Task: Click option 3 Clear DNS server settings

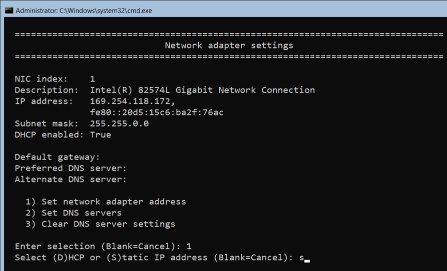Action: coord(100,224)
